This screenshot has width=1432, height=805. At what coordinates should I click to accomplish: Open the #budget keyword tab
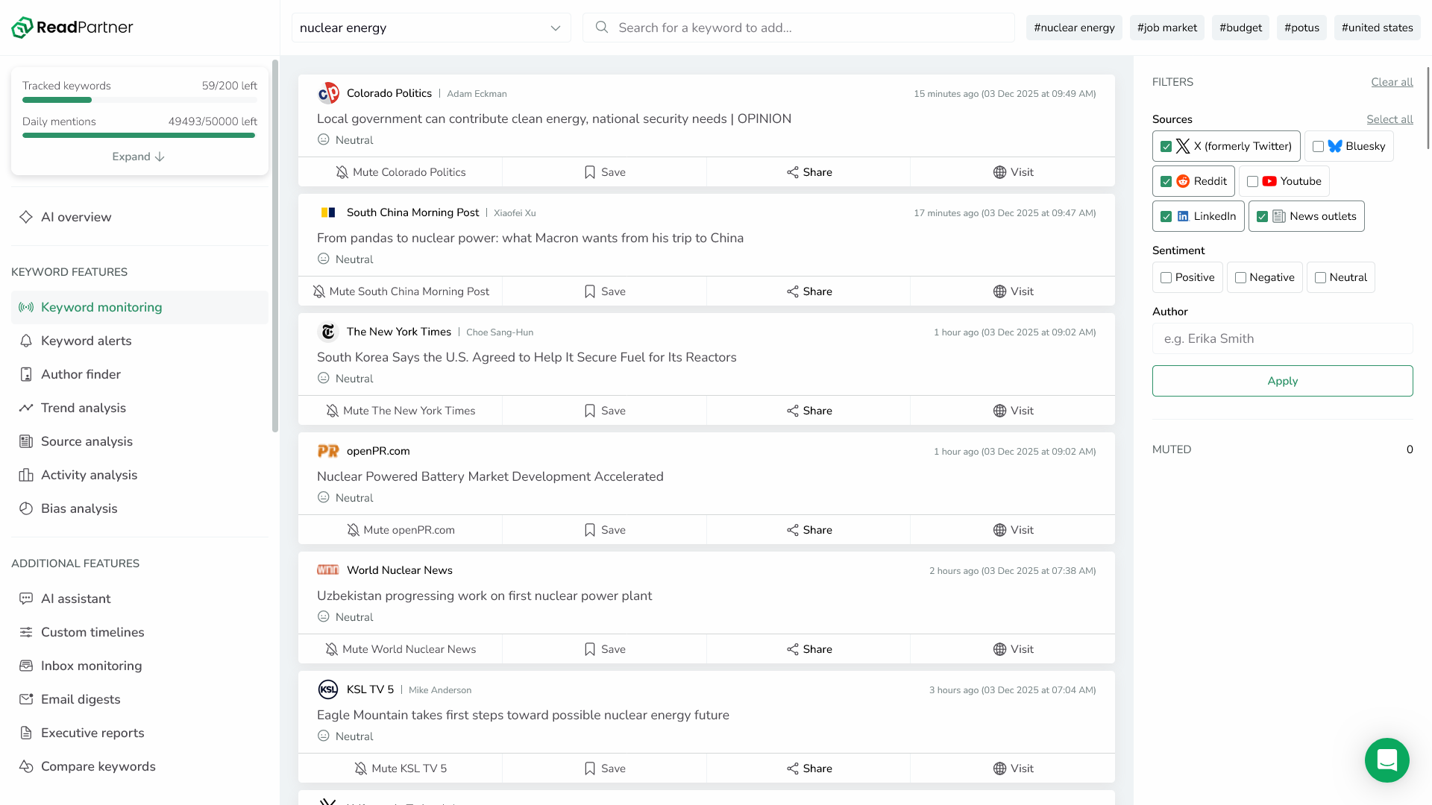1240,27
